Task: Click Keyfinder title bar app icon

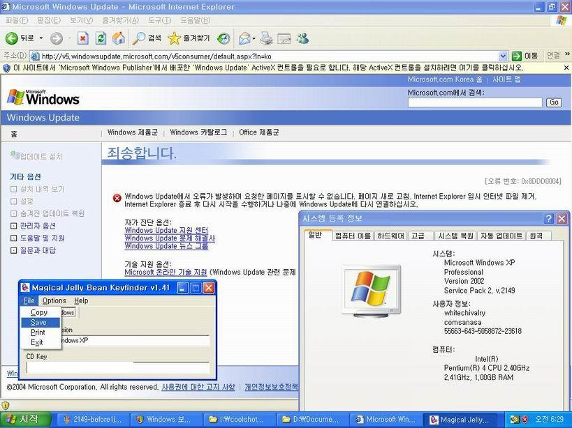Action: 25,287
